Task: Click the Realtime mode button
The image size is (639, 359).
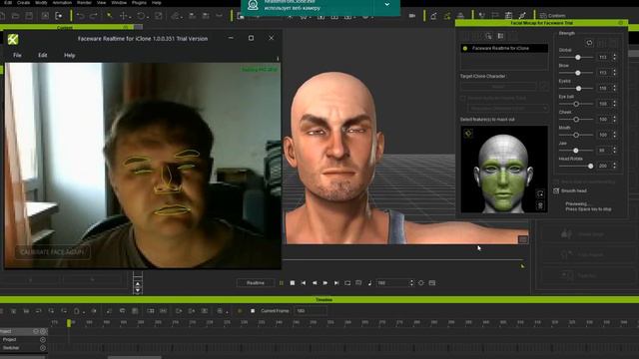Action: (256, 283)
